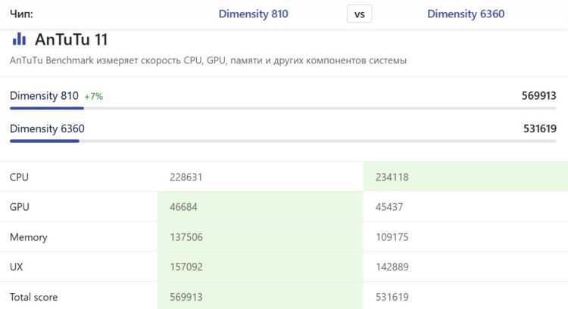Click GPU value 46684
Viewport: 568px width, 309px height.
point(183,207)
